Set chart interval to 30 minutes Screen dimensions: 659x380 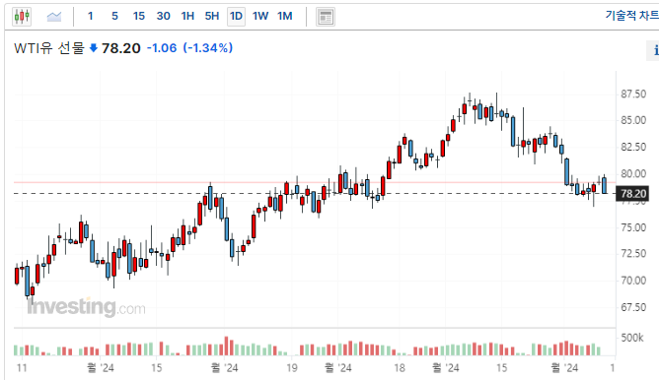coord(163,17)
